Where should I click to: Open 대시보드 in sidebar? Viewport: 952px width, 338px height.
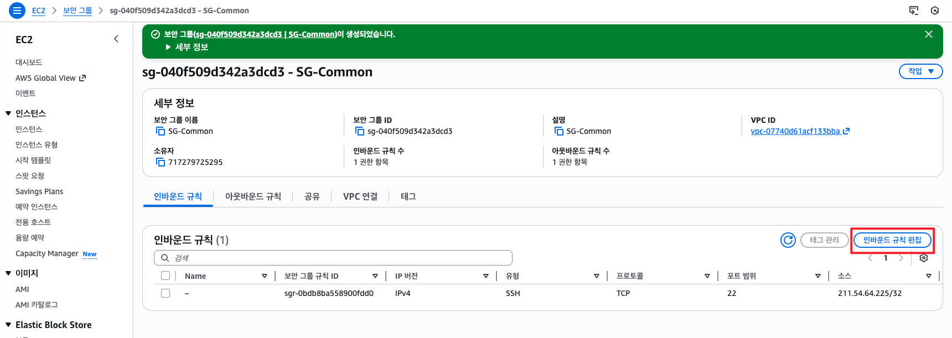29,63
